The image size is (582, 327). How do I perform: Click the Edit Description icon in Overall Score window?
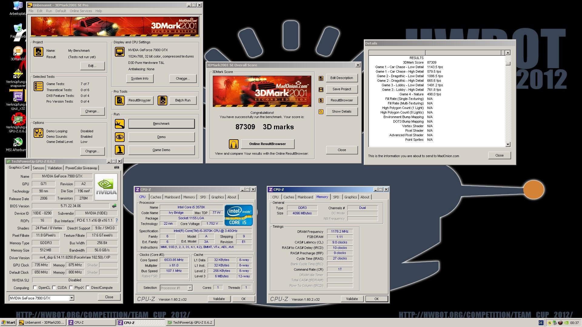pyautogui.click(x=321, y=78)
